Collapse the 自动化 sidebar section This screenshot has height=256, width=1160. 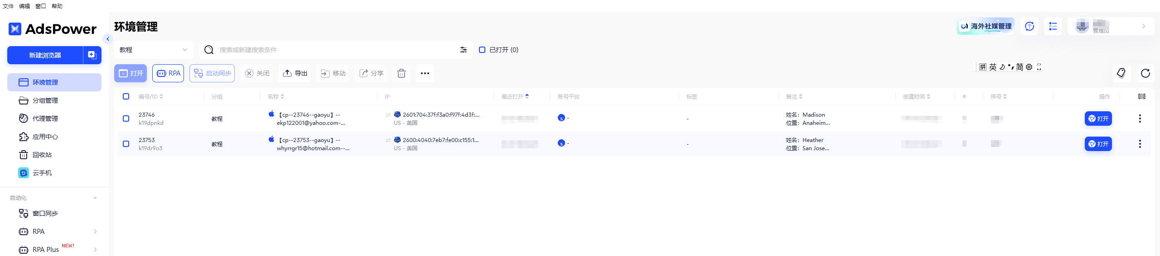(x=95, y=198)
